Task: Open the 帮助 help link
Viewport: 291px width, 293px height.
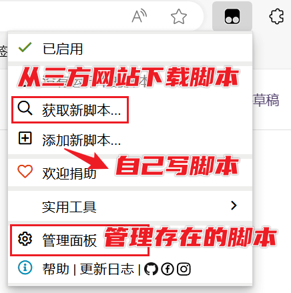Action: tap(55, 269)
